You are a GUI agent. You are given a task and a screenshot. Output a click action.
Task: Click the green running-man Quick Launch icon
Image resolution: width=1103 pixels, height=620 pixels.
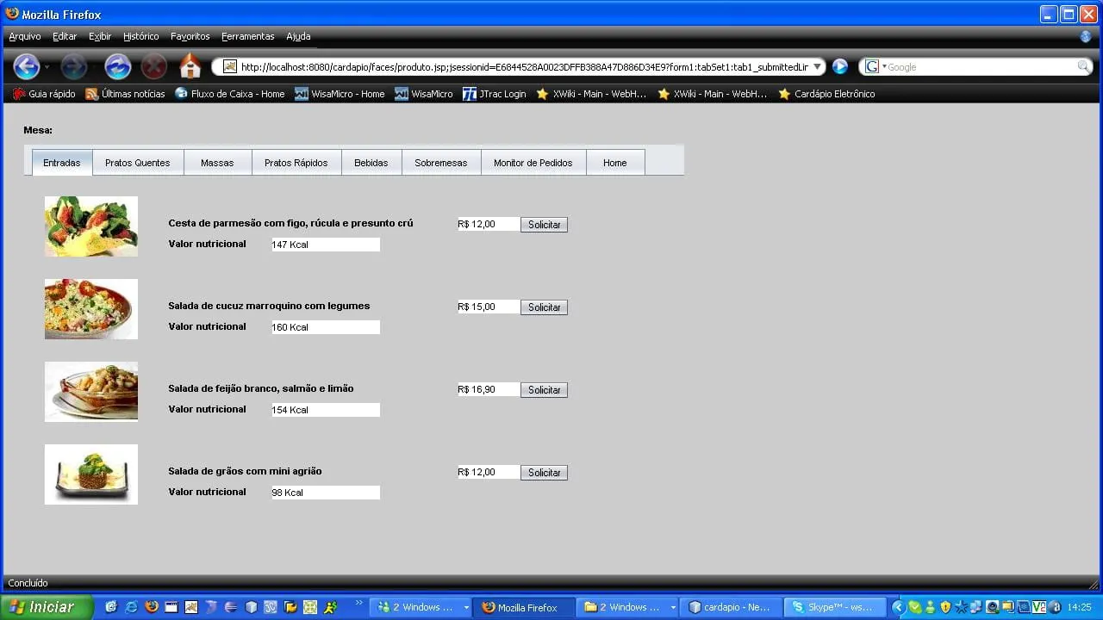[x=330, y=607]
